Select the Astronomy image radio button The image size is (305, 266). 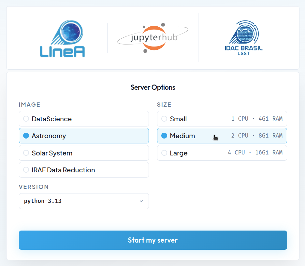click(26, 136)
